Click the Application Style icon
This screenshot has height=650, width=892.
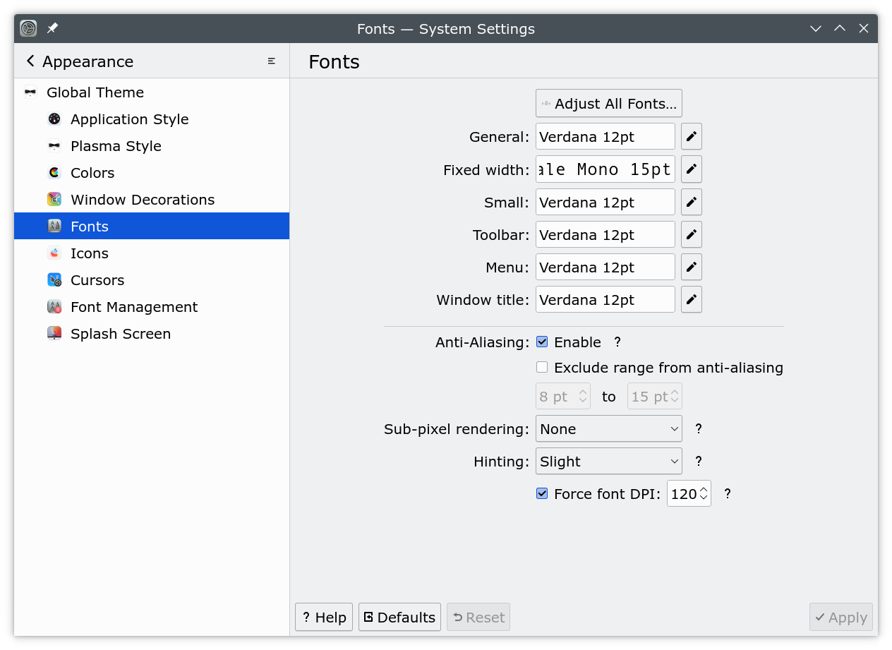tap(54, 119)
